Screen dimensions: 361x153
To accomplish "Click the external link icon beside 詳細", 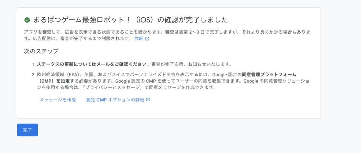I will (x=147, y=39).
